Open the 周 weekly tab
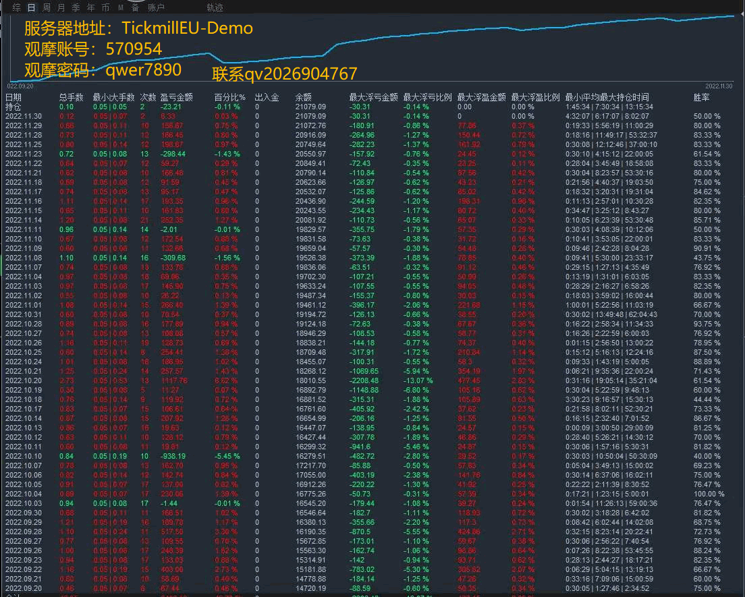The width and height of the screenshot is (745, 597). [x=47, y=7]
